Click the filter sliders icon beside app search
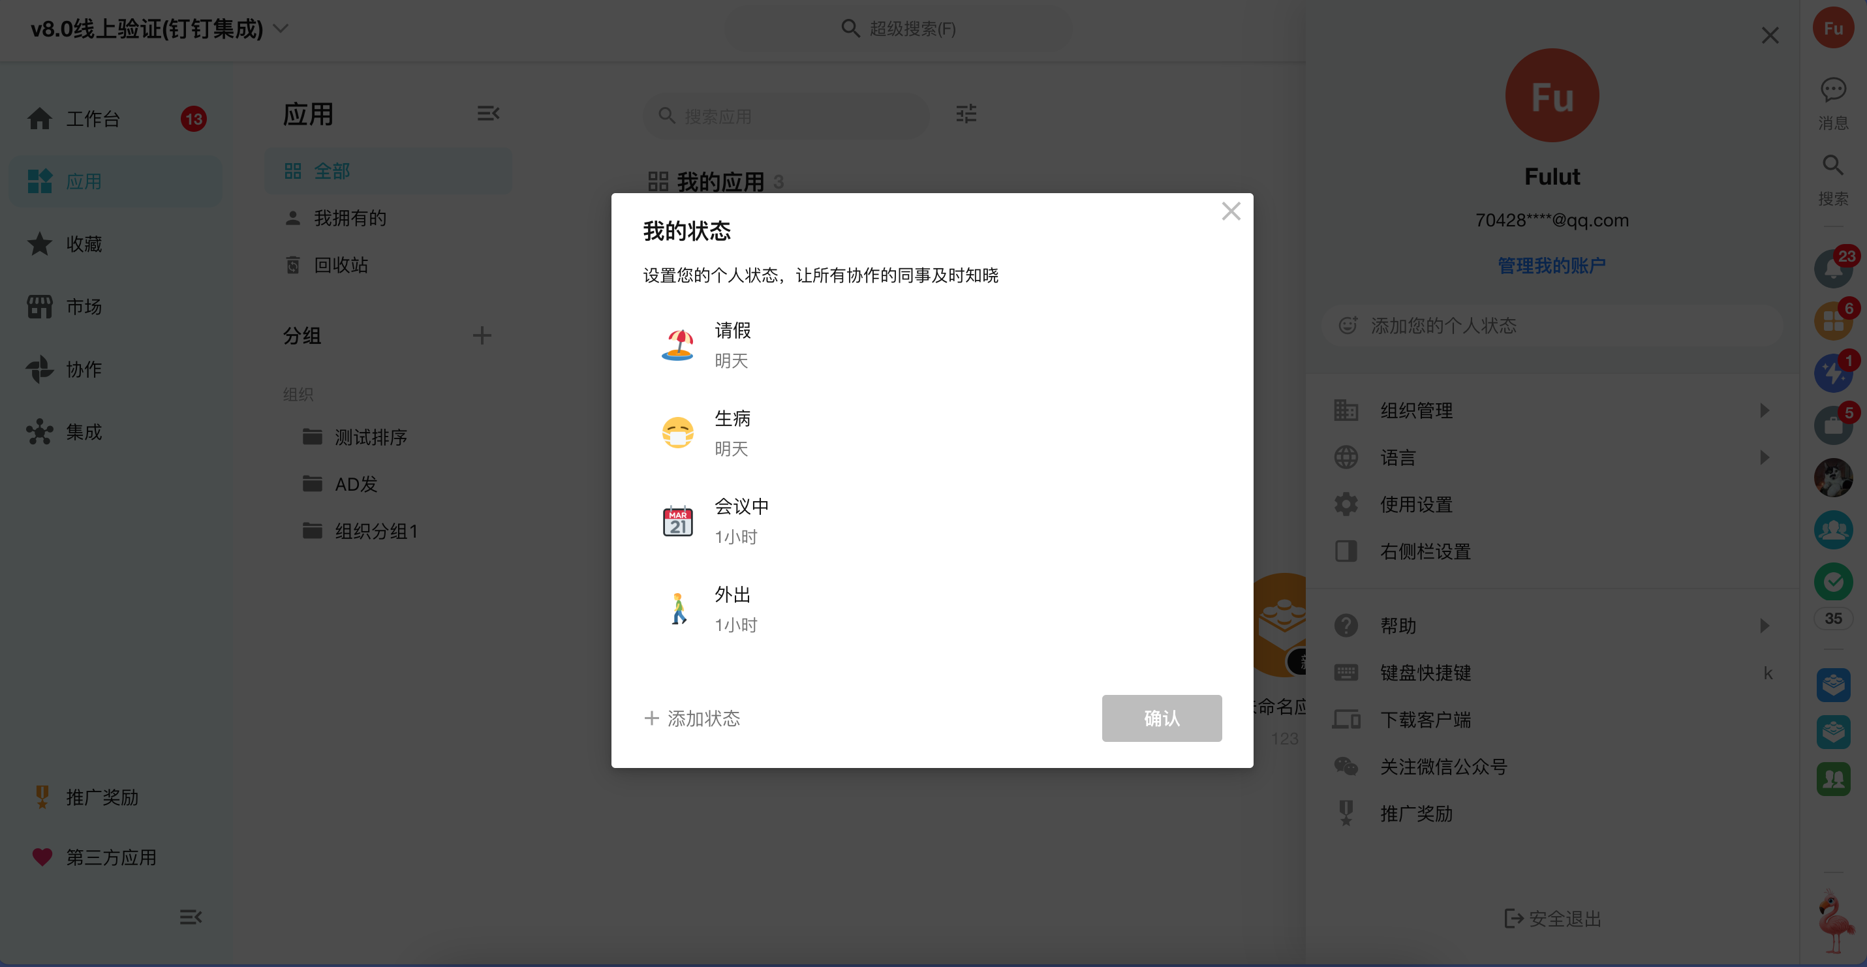 click(x=966, y=114)
